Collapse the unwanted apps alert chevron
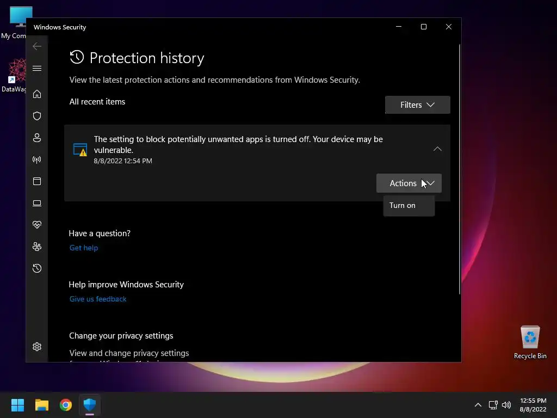 click(437, 149)
